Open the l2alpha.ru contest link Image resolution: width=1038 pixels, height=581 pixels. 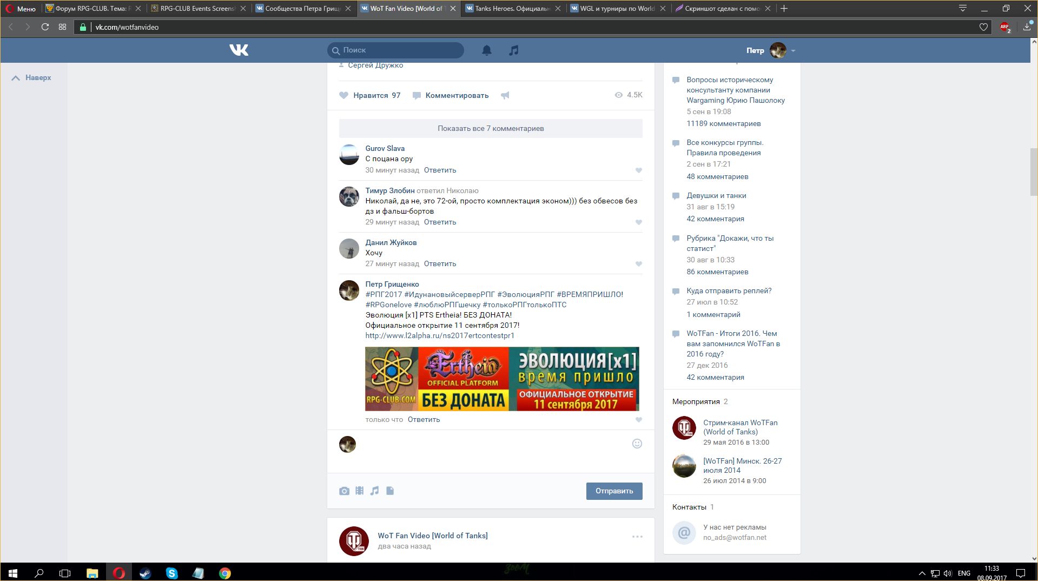[440, 335]
